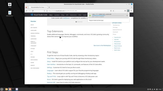Open Firefox hamburger menu
The height and width of the screenshot is (91, 163).
click(131, 11)
